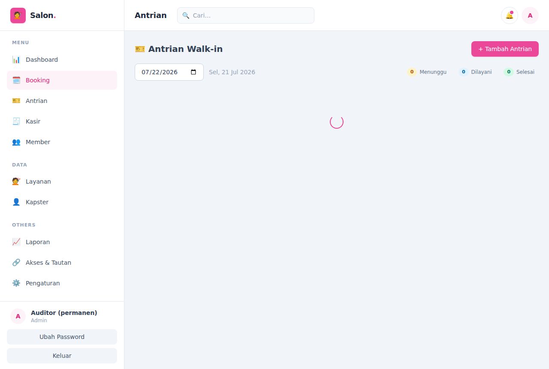
Task: Open the date picker calendar icon
Action: coord(193,72)
